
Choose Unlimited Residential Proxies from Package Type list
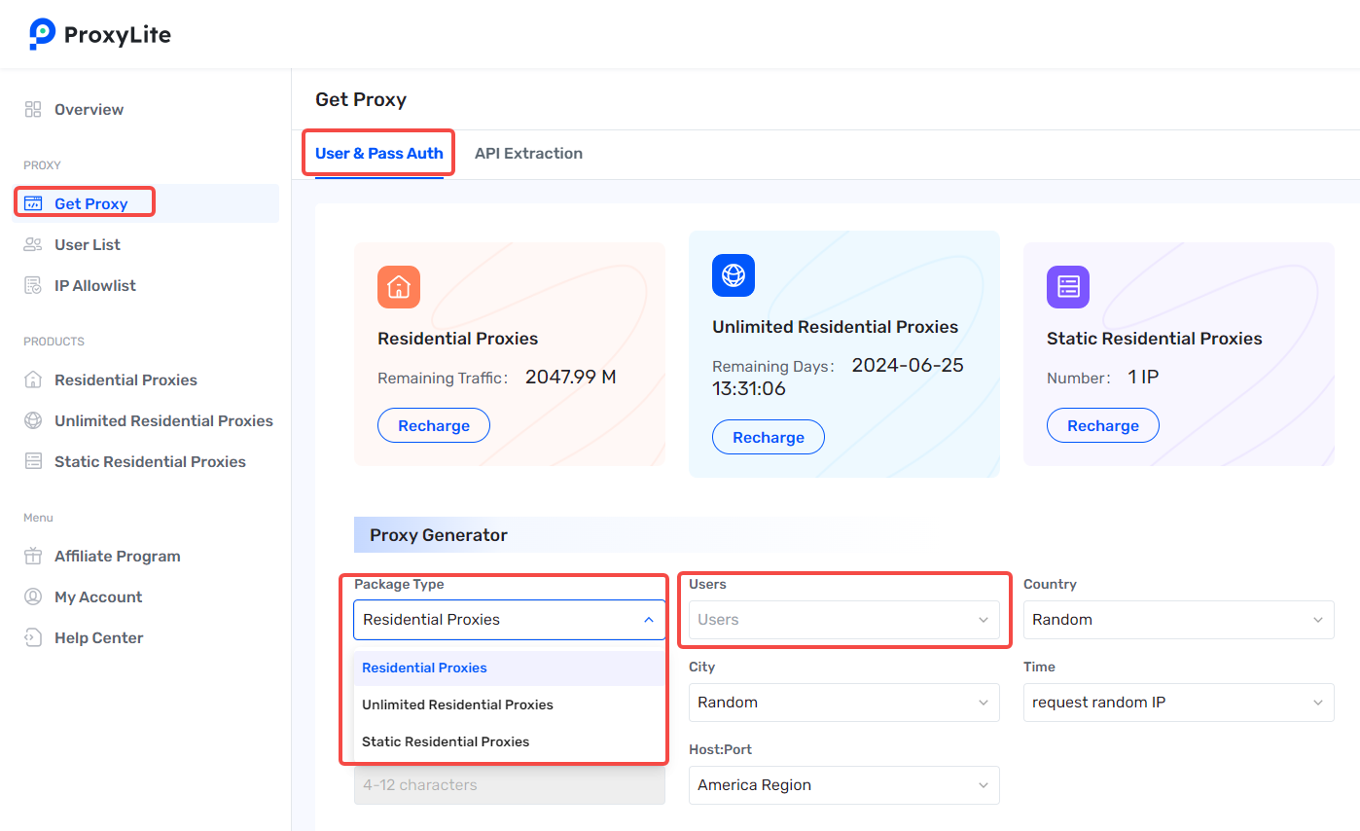510,705
